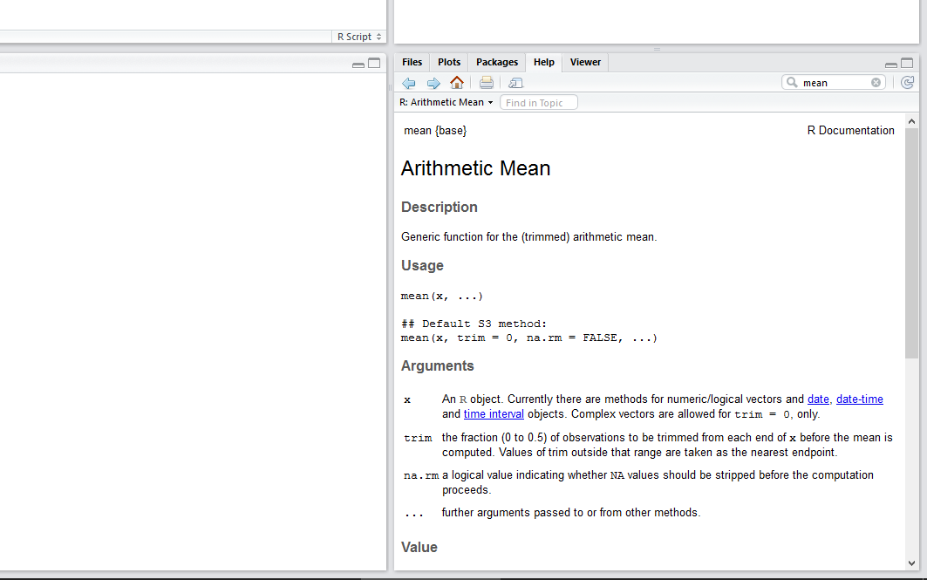927x580 pixels.
Task: Follow the 'date-time' documentation link
Action: 859,399
